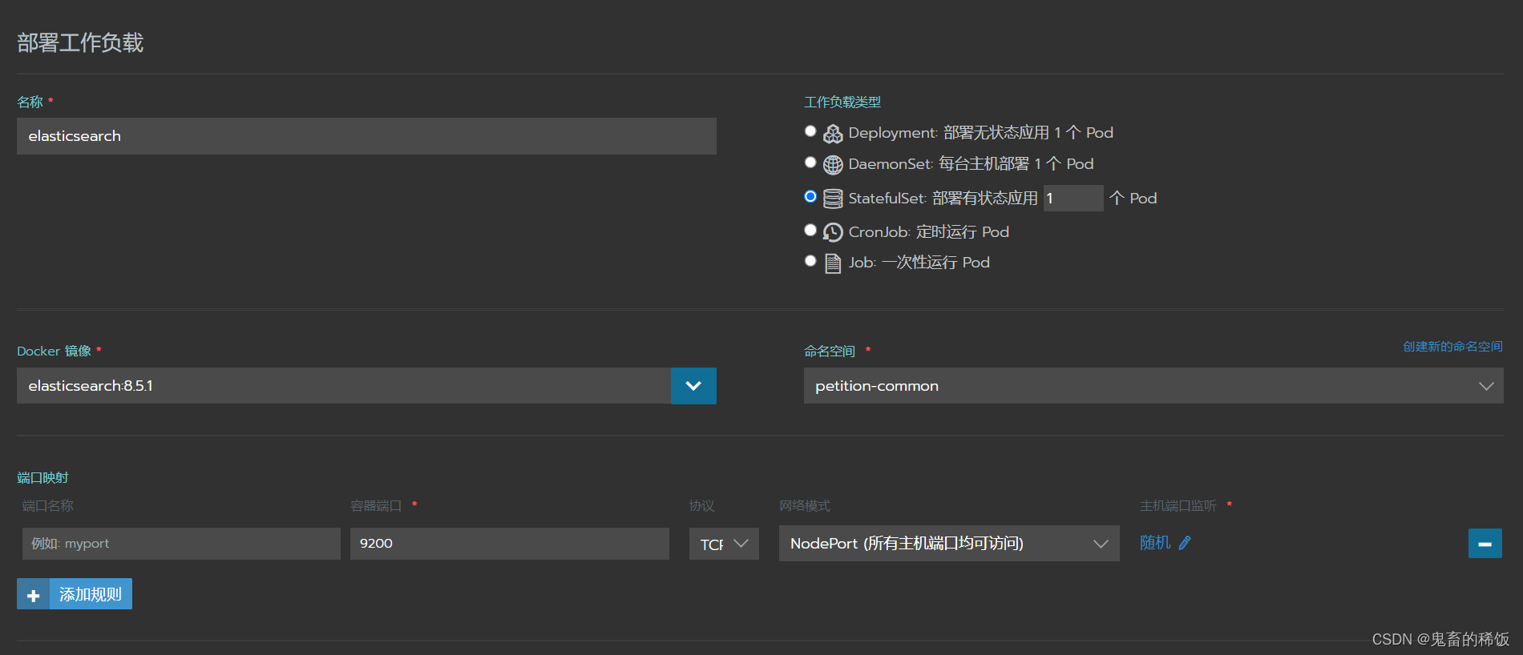Click the Docker image field elasticsearch:8.5.1
Screen dimensions: 1523x655
click(x=344, y=386)
